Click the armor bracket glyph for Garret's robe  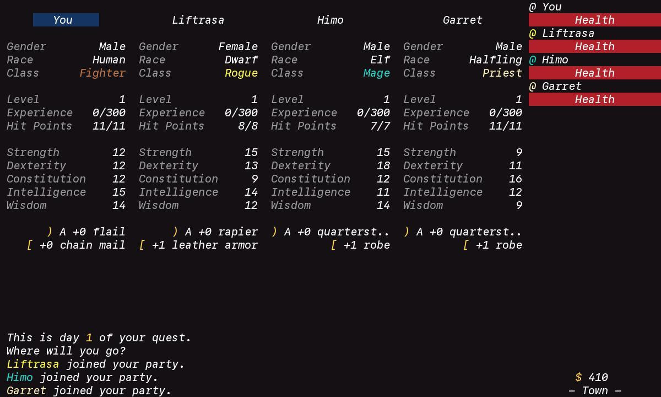466,245
